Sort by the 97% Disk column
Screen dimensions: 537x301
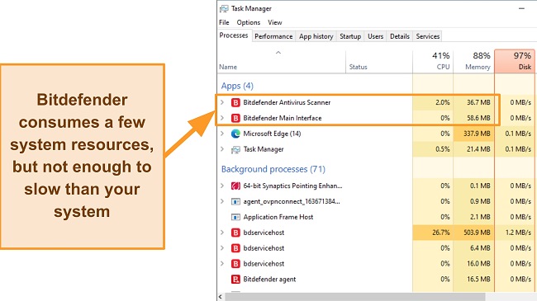pos(515,61)
